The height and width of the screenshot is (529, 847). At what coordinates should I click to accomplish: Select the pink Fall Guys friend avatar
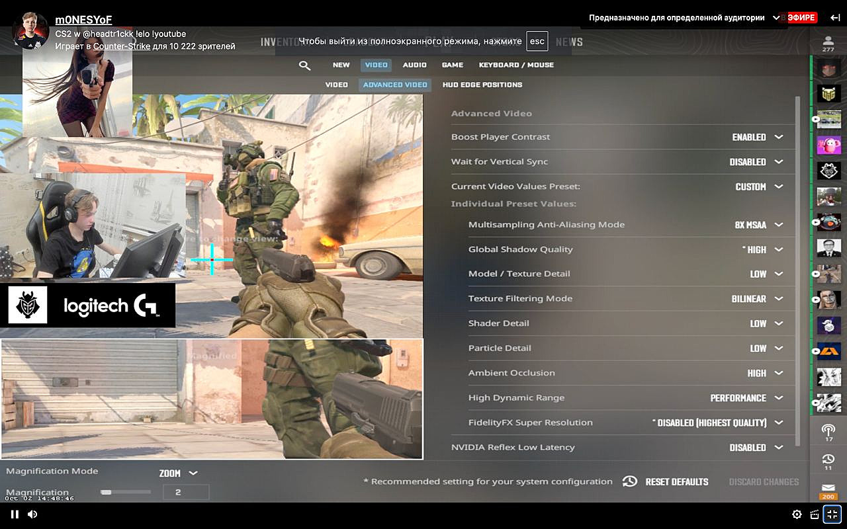829,145
